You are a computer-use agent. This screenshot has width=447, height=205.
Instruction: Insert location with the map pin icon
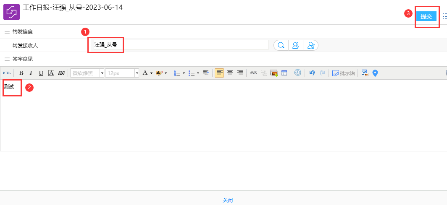[375, 73]
